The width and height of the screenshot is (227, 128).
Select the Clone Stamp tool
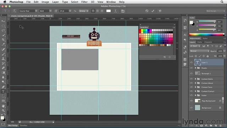pyautogui.click(x=3, y=59)
